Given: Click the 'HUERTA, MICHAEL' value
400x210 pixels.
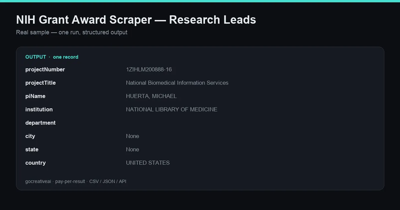Looking at the screenshot, I should pos(151,96).
